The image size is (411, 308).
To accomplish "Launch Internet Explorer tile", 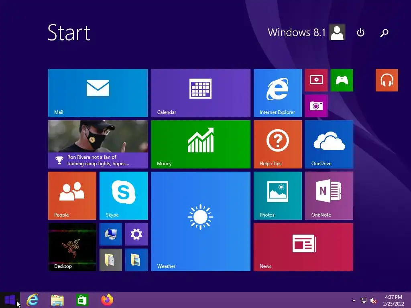I will click(278, 93).
